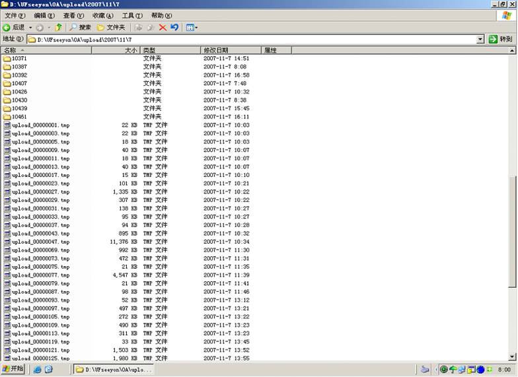Toggle the Folders (文件夹) pane
518x377 pixels.
coord(111,27)
